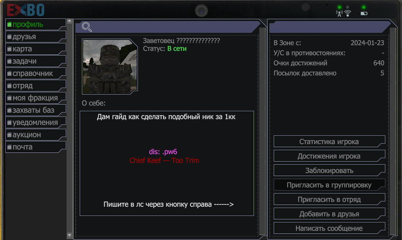Click the battery indicator icon
Screen dimensions: 402x240
coord(364,13)
